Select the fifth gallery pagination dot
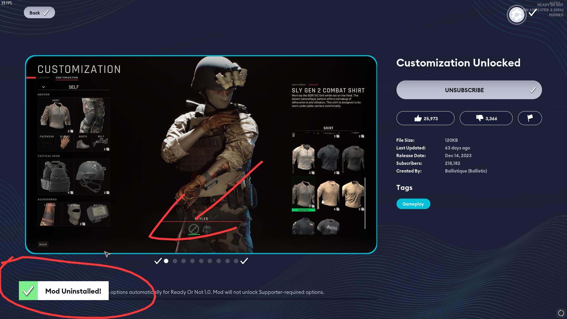The height and width of the screenshot is (319, 567). (201, 261)
